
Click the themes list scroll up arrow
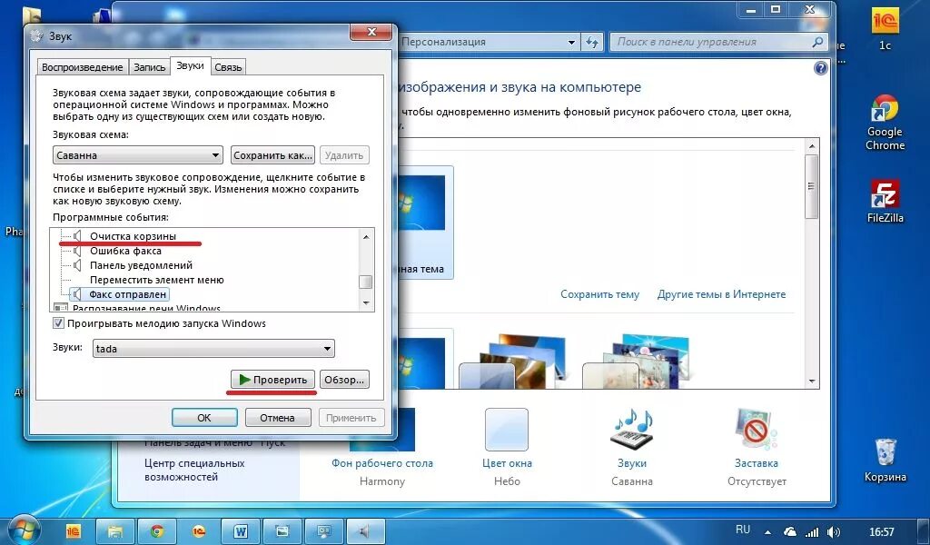[811, 146]
